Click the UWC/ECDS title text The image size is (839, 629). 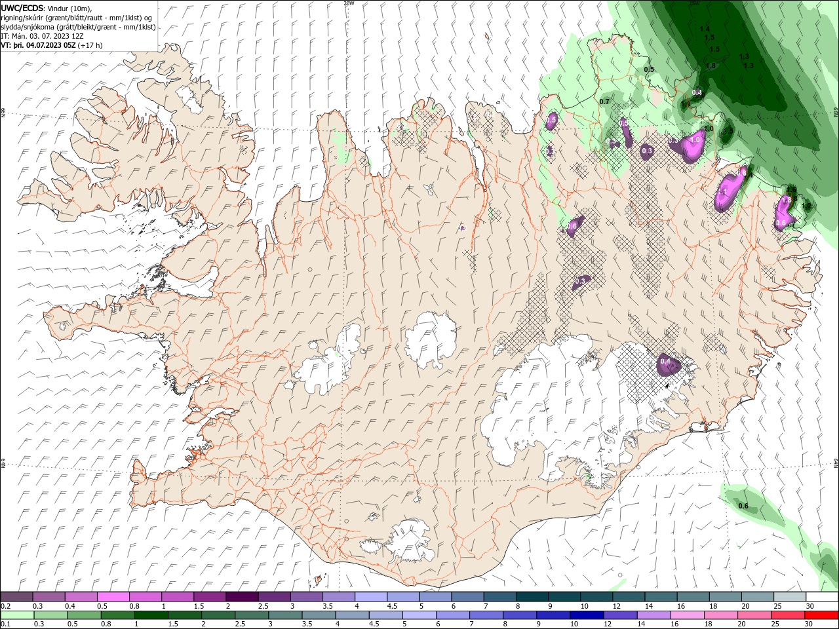pyautogui.click(x=22, y=8)
